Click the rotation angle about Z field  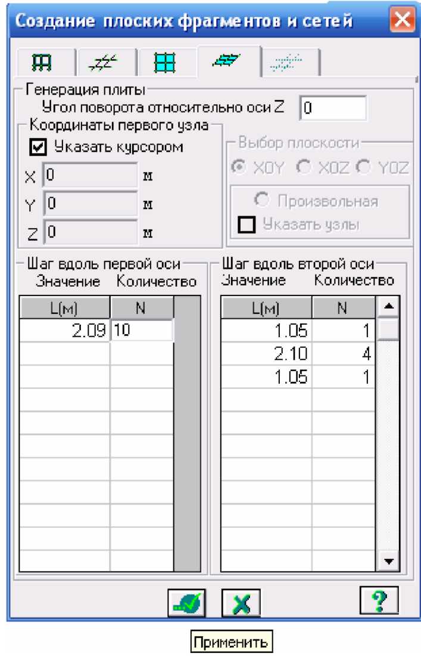pyautogui.click(x=333, y=108)
